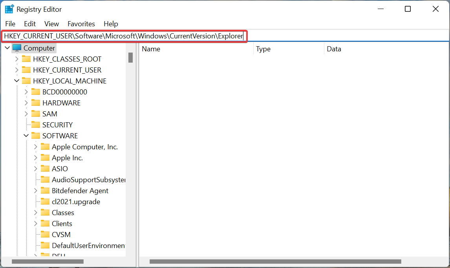Select the Bitdefender Agent registry key
Screen dimensions: 450x268
[80, 190]
